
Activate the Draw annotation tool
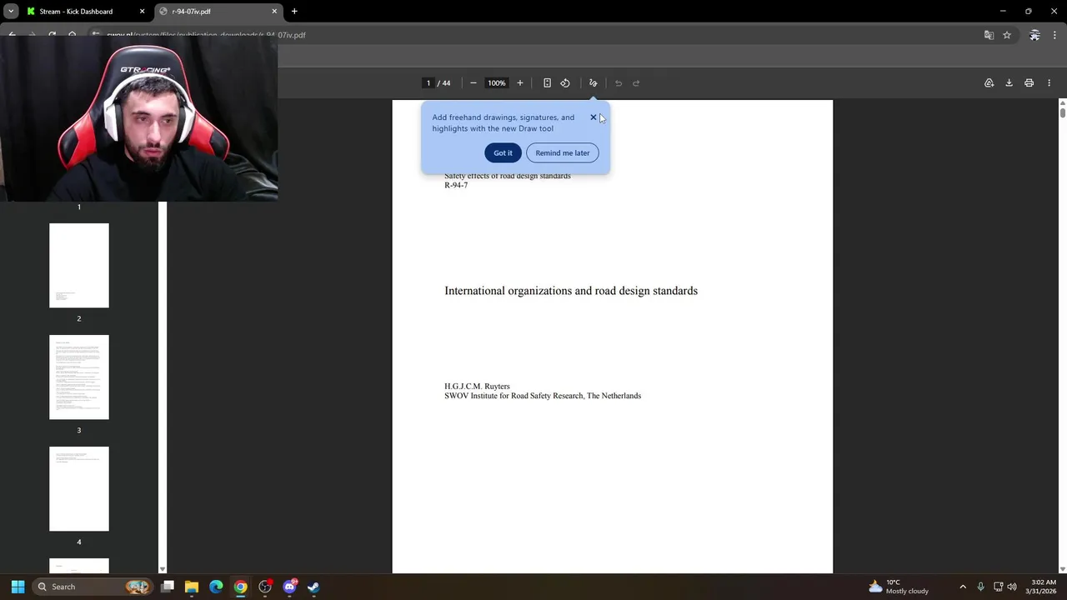point(594,83)
